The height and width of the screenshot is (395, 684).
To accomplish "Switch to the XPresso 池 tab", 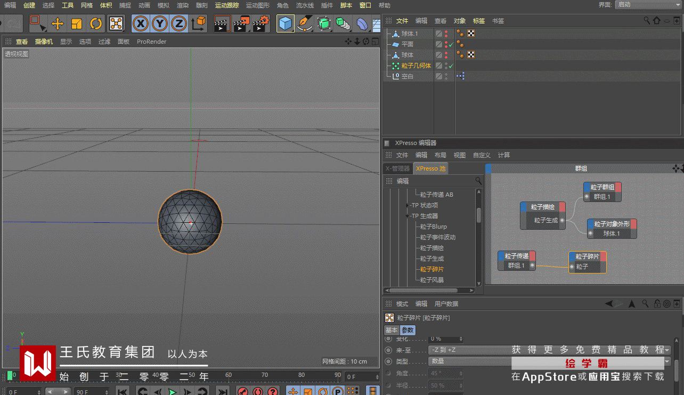I will 431,168.
